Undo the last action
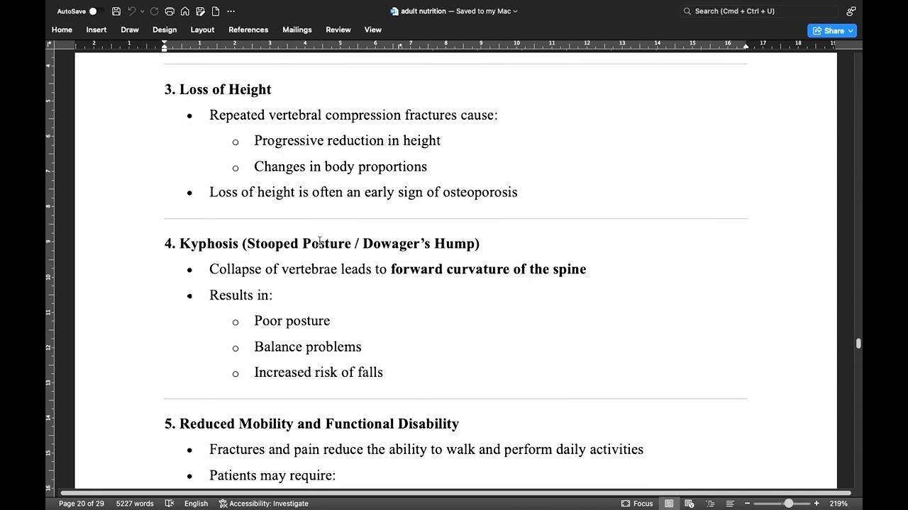This screenshot has height=510, width=908. 131,11
